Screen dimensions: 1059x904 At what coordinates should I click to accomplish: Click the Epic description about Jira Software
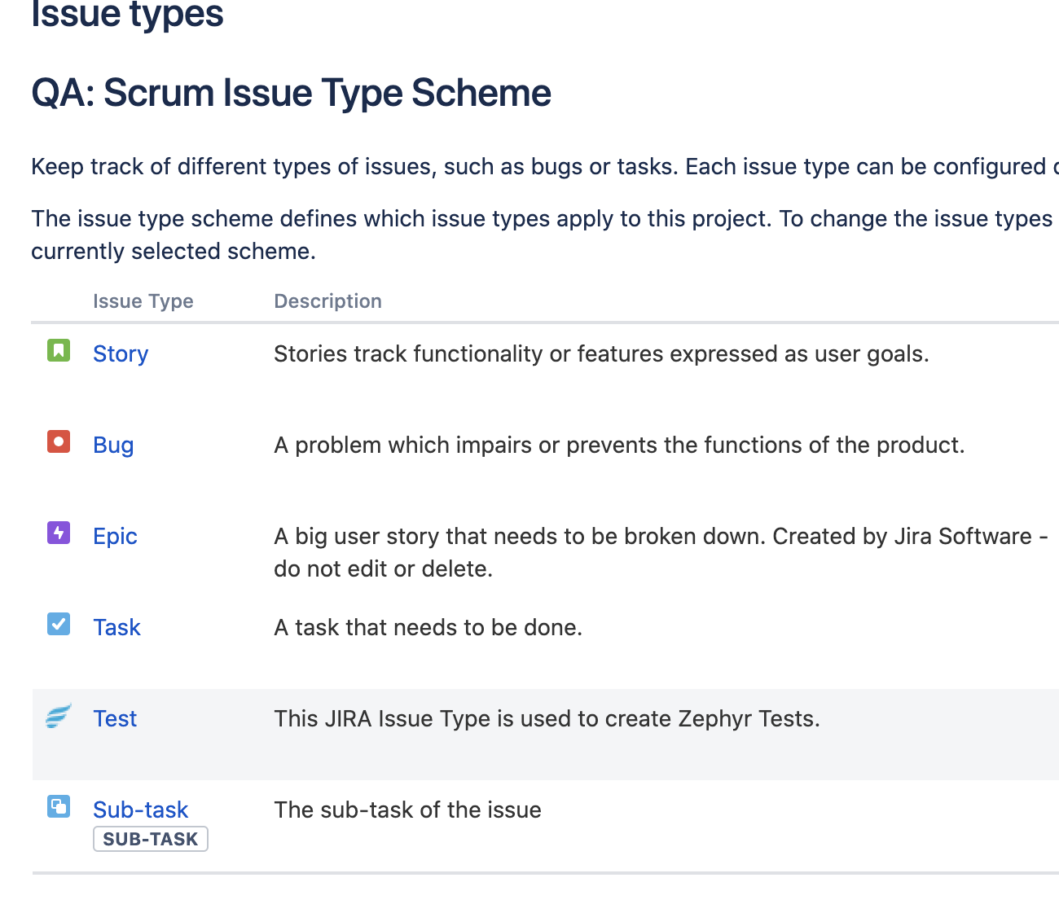point(660,552)
